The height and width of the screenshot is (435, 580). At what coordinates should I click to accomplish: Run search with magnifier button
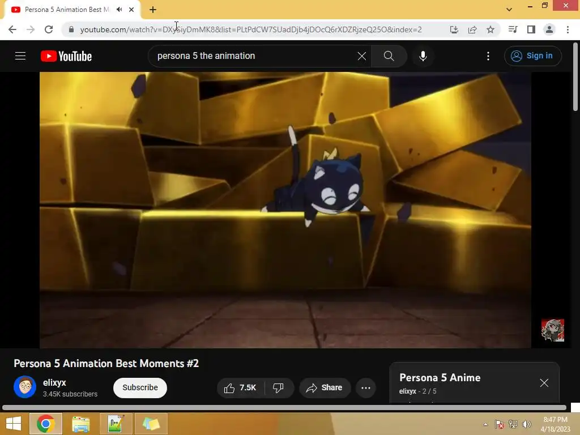[x=389, y=56]
